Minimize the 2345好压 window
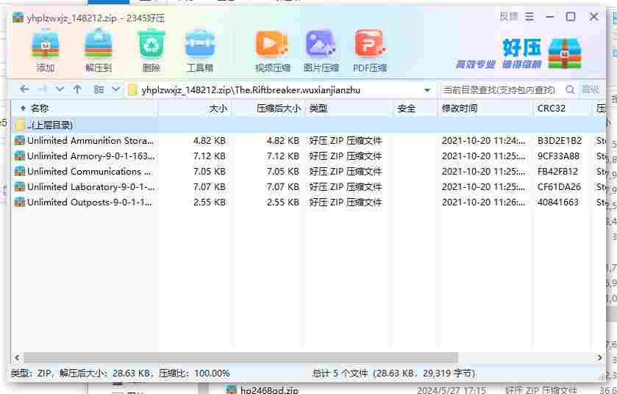This screenshot has height=394, width=617. 550,16
